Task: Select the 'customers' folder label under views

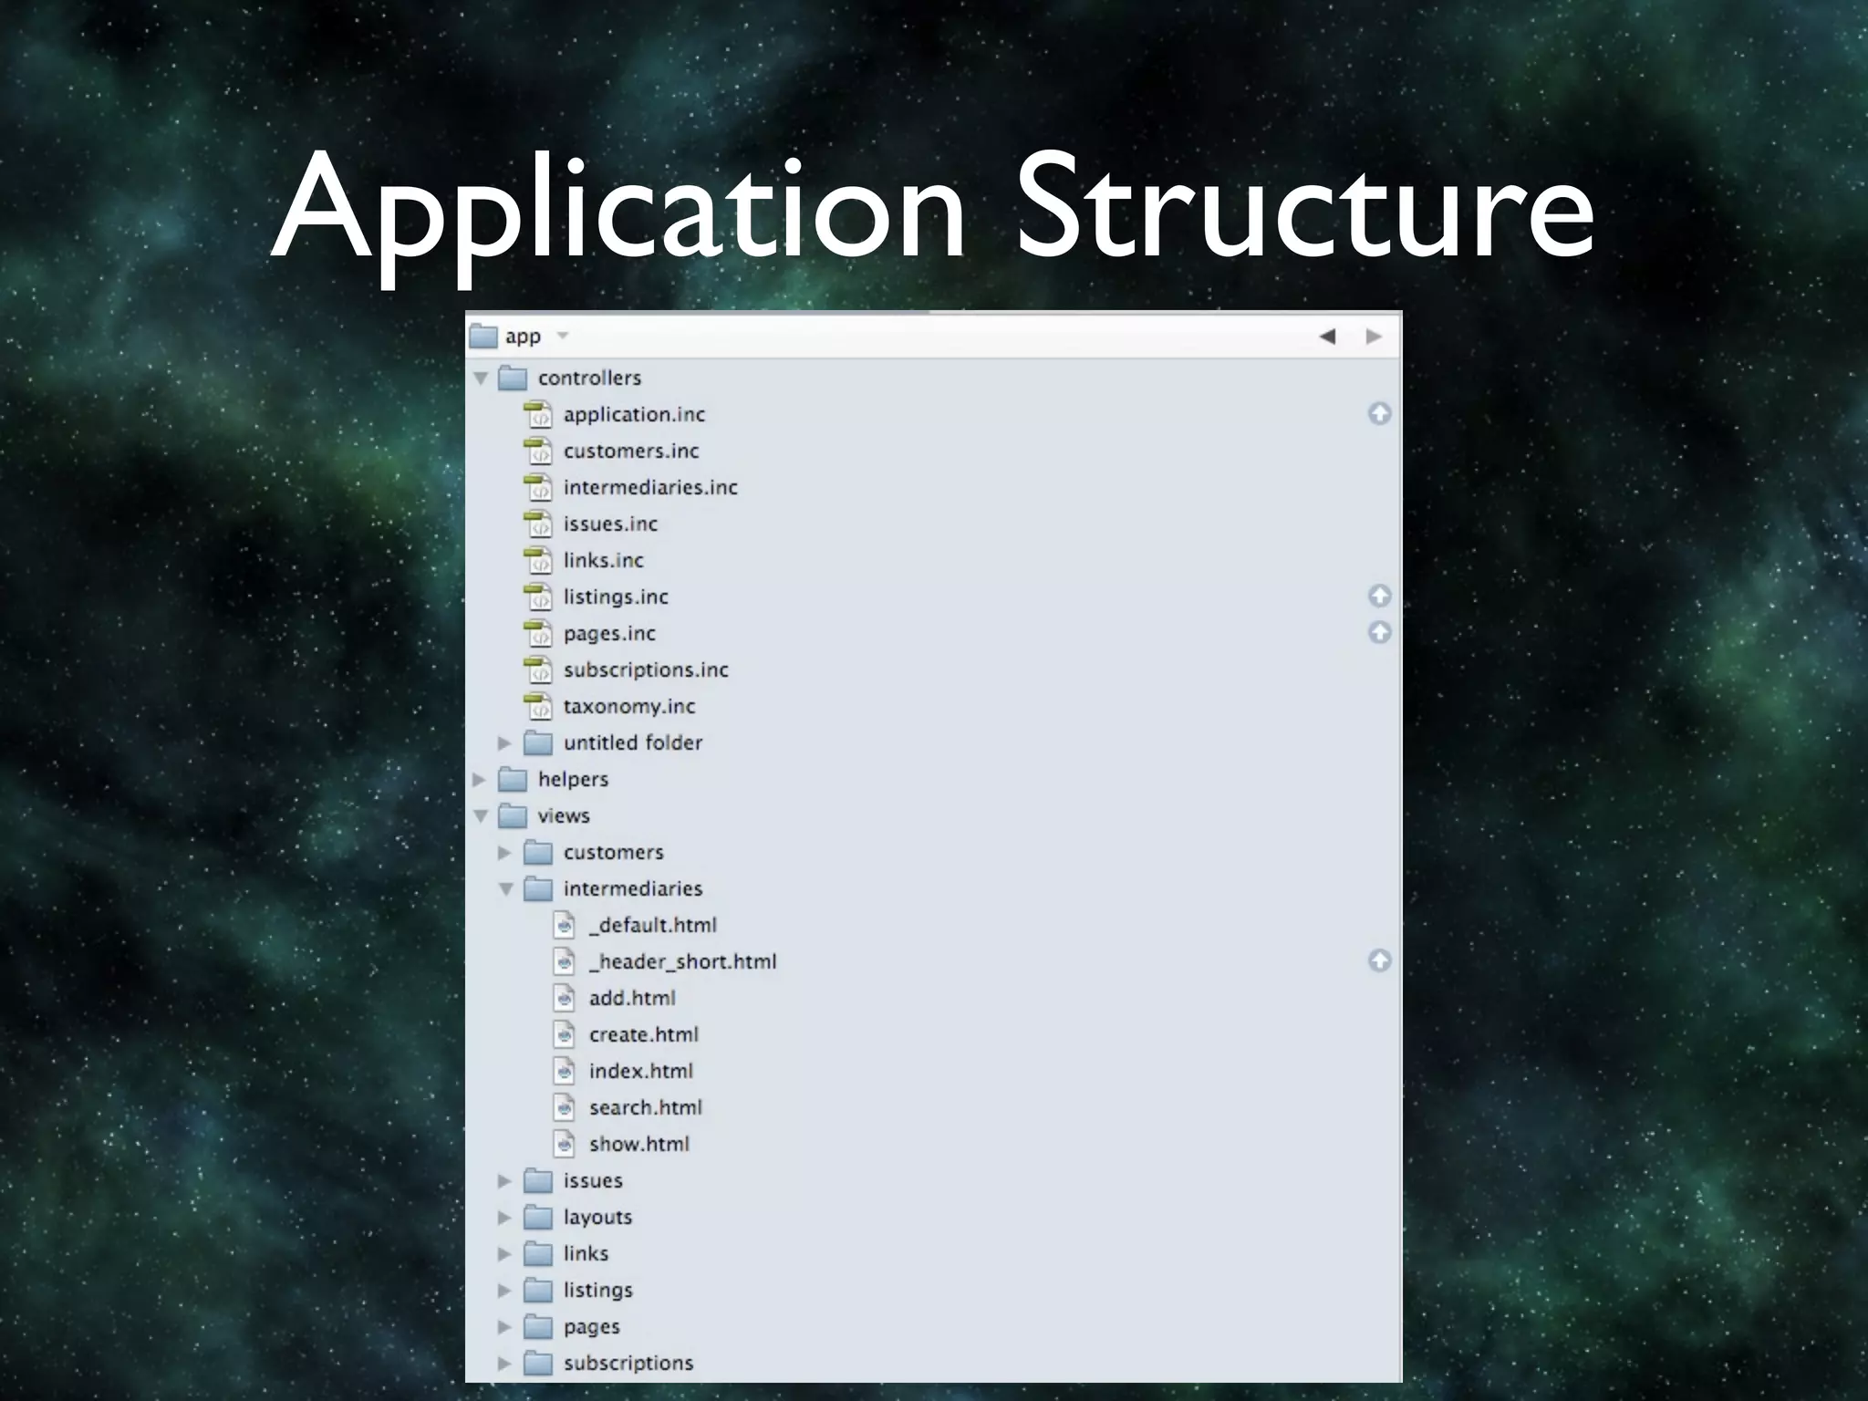Action: pos(613,852)
